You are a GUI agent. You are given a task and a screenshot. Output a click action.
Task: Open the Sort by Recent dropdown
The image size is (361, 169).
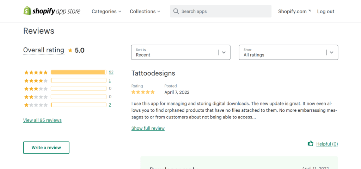point(180,52)
